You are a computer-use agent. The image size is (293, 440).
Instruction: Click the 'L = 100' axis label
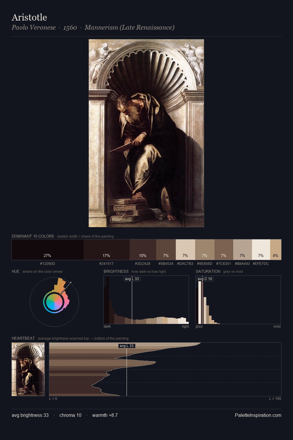pyautogui.click(x=275, y=399)
